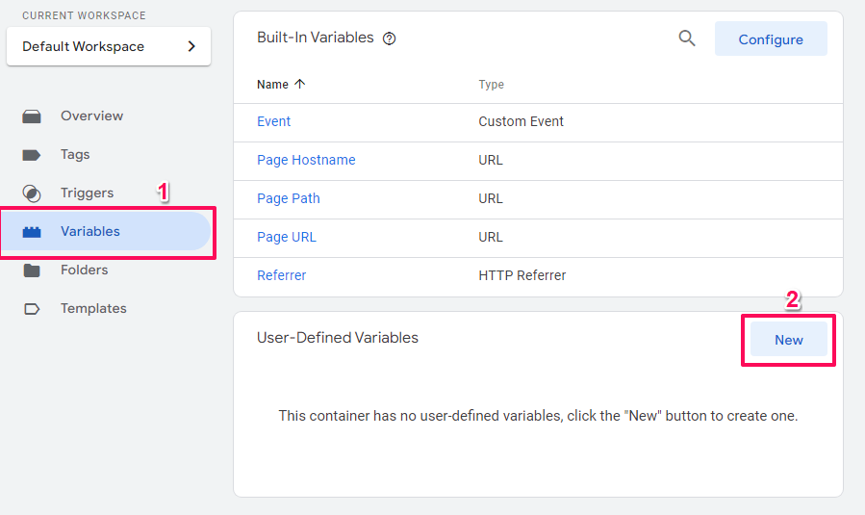Image resolution: width=865 pixels, height=515 pixels.
Task: Click the Type column header
Action: tap(491, 85)
